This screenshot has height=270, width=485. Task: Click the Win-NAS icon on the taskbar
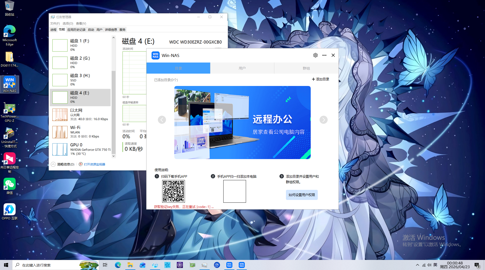[x=229, y=265]
